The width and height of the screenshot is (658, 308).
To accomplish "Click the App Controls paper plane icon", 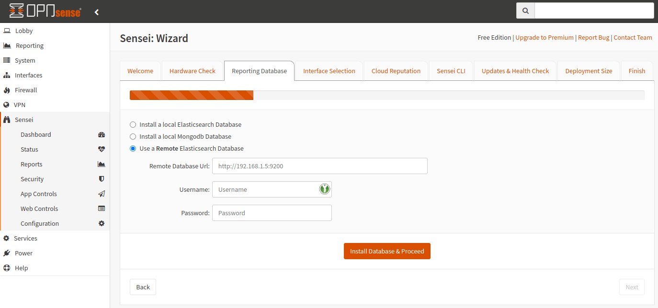I will coord(101,194).
